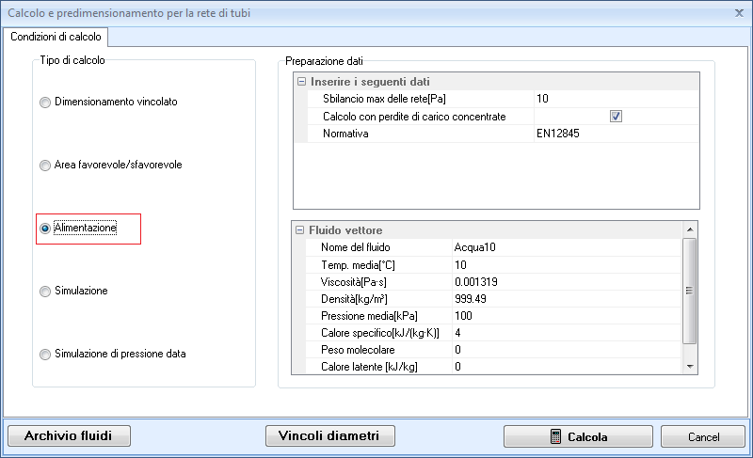Collapse the Fluido vettore section
This screenshot has width=753, height=458.
(301, 230)
